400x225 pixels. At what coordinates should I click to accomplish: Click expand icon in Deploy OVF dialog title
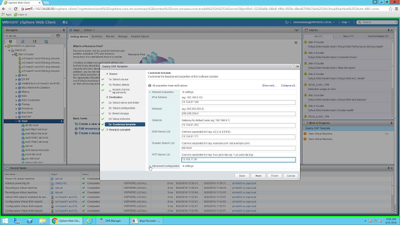pyautogui.click(x=297, y=66)
